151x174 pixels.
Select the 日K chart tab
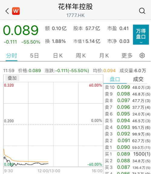coord(58,55)
